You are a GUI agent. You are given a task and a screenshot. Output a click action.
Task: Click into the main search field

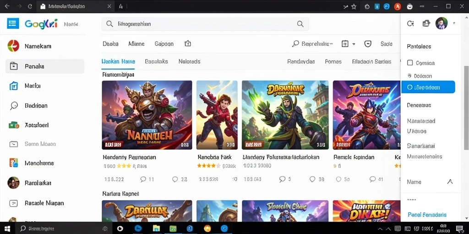(205, 24)
